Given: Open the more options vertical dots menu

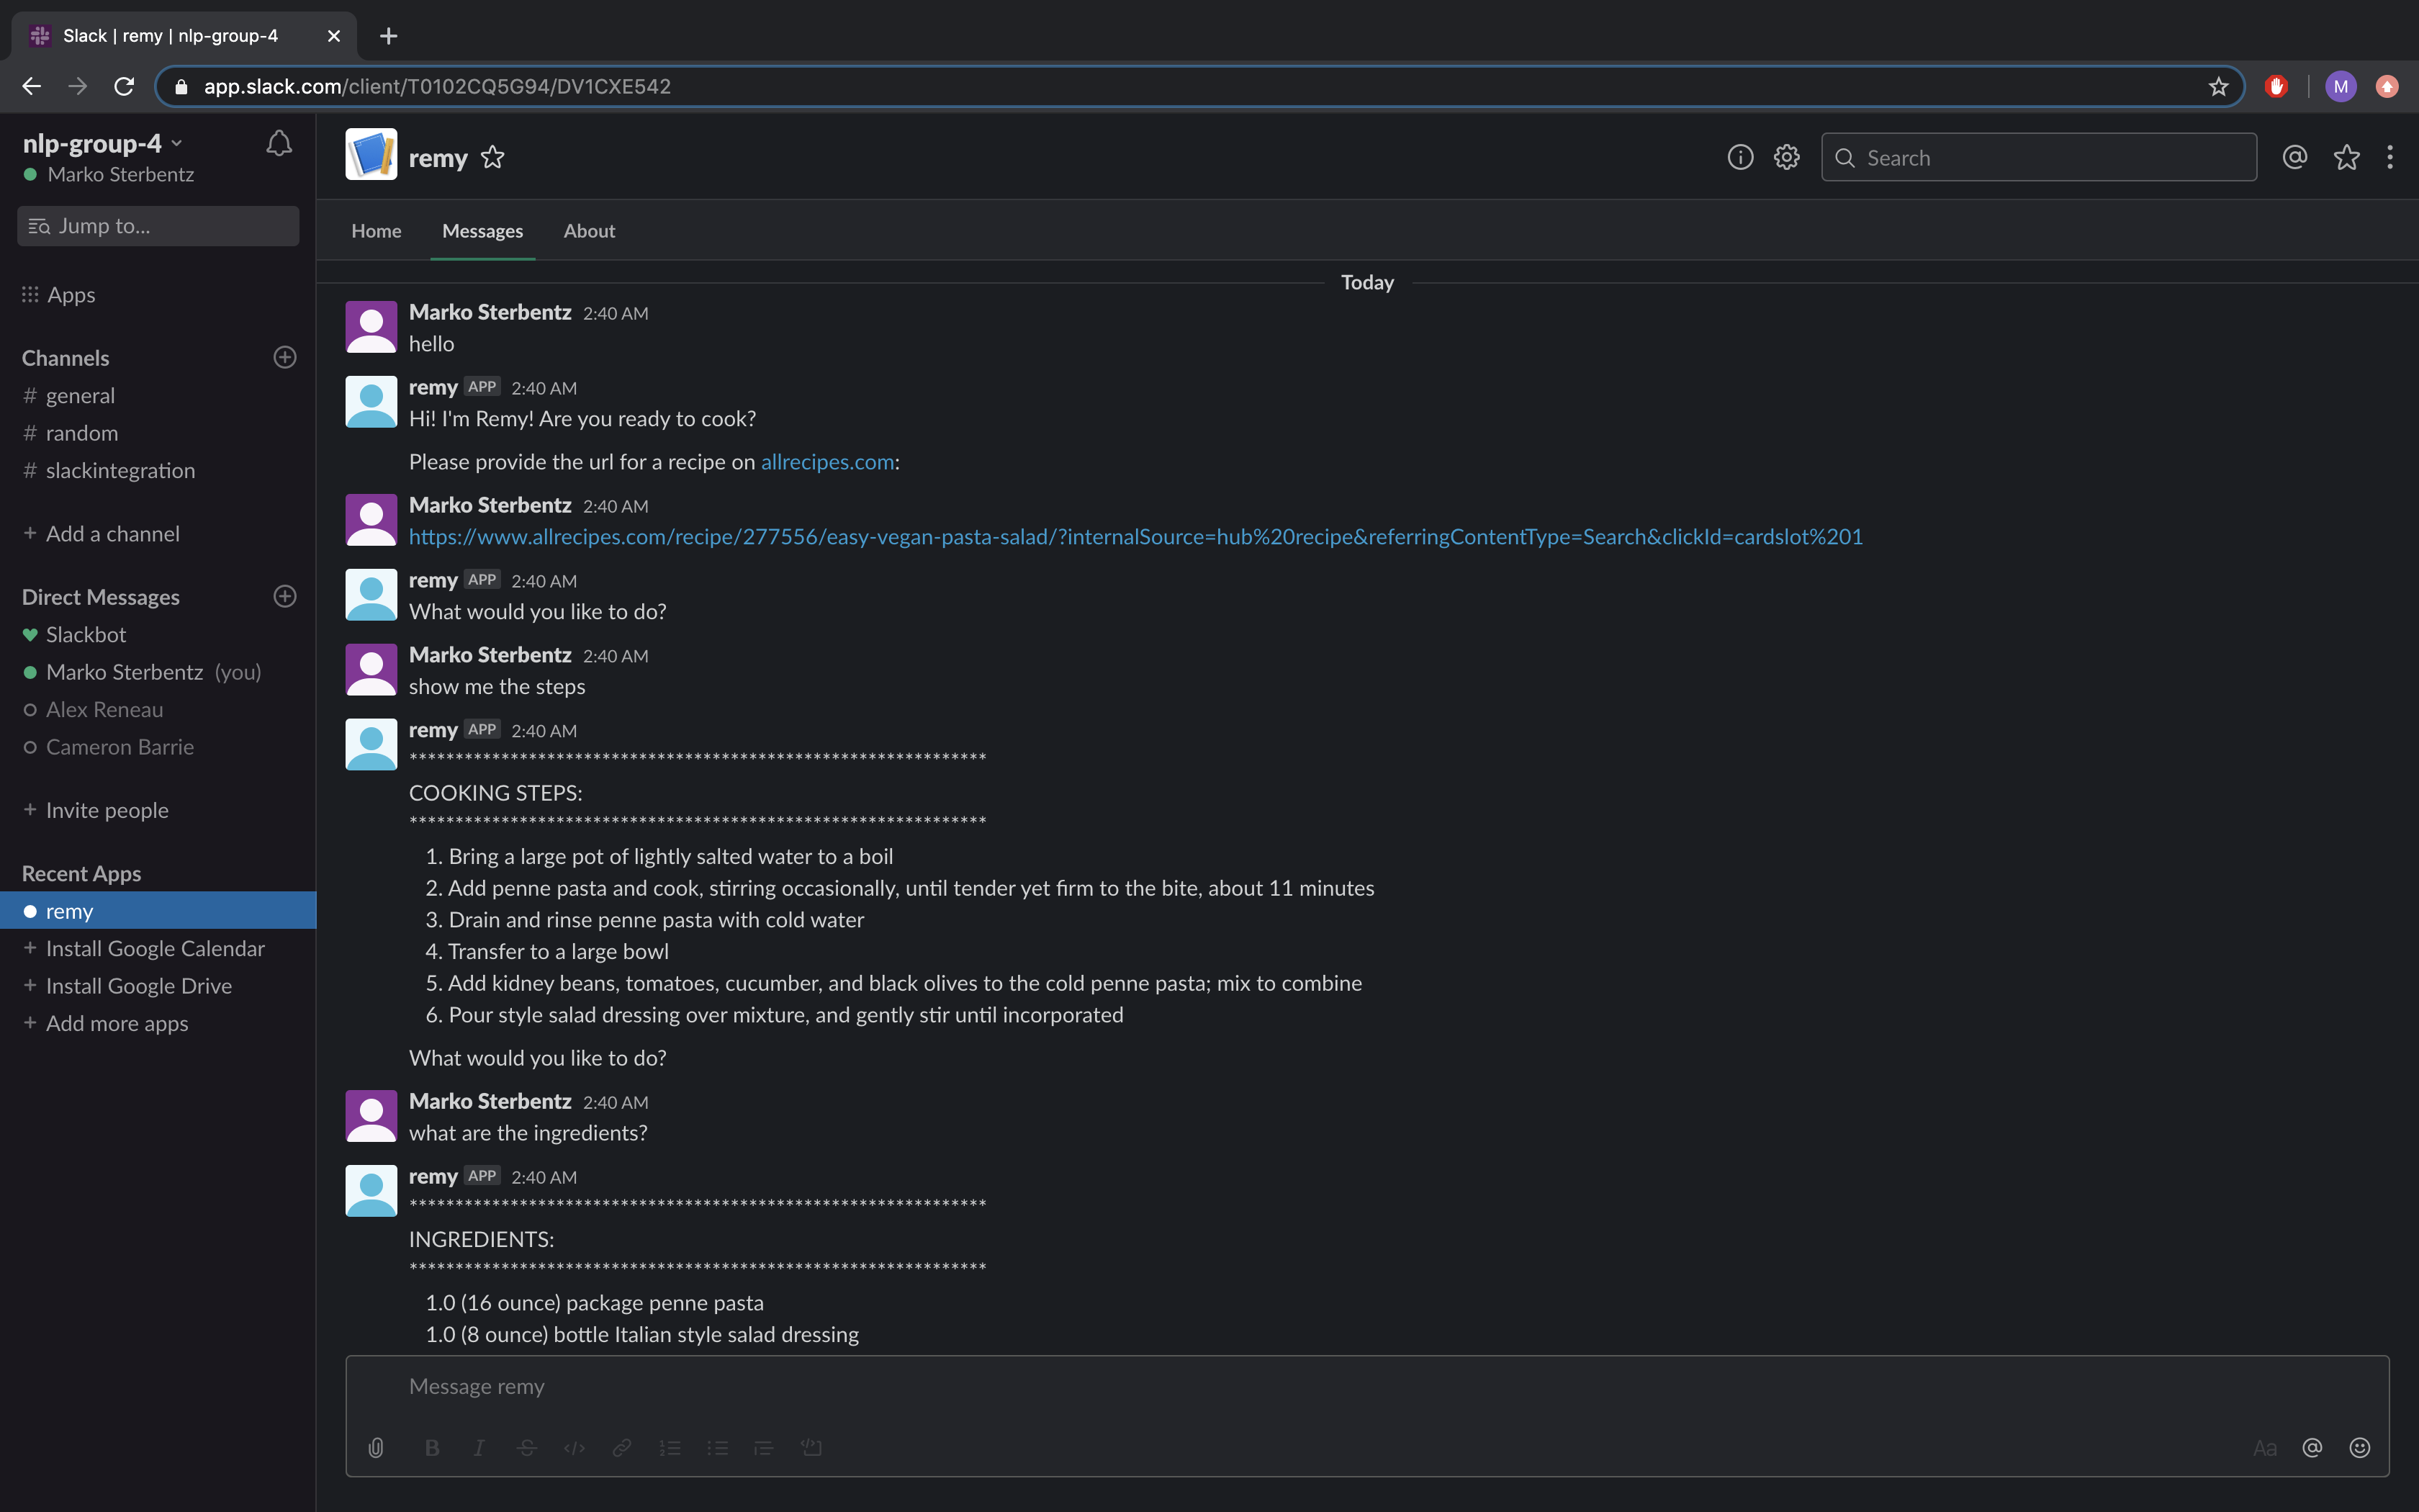Looking at the screenshot, I should click(x=2389, y=158).
